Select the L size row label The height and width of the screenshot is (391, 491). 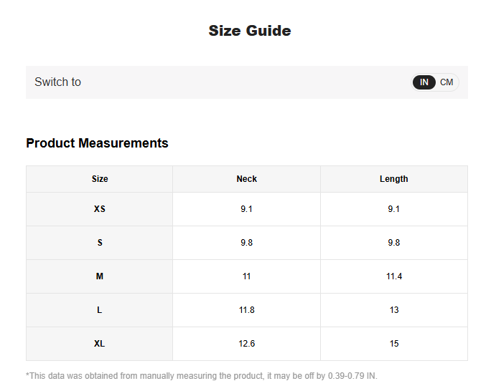click(100, 310)
